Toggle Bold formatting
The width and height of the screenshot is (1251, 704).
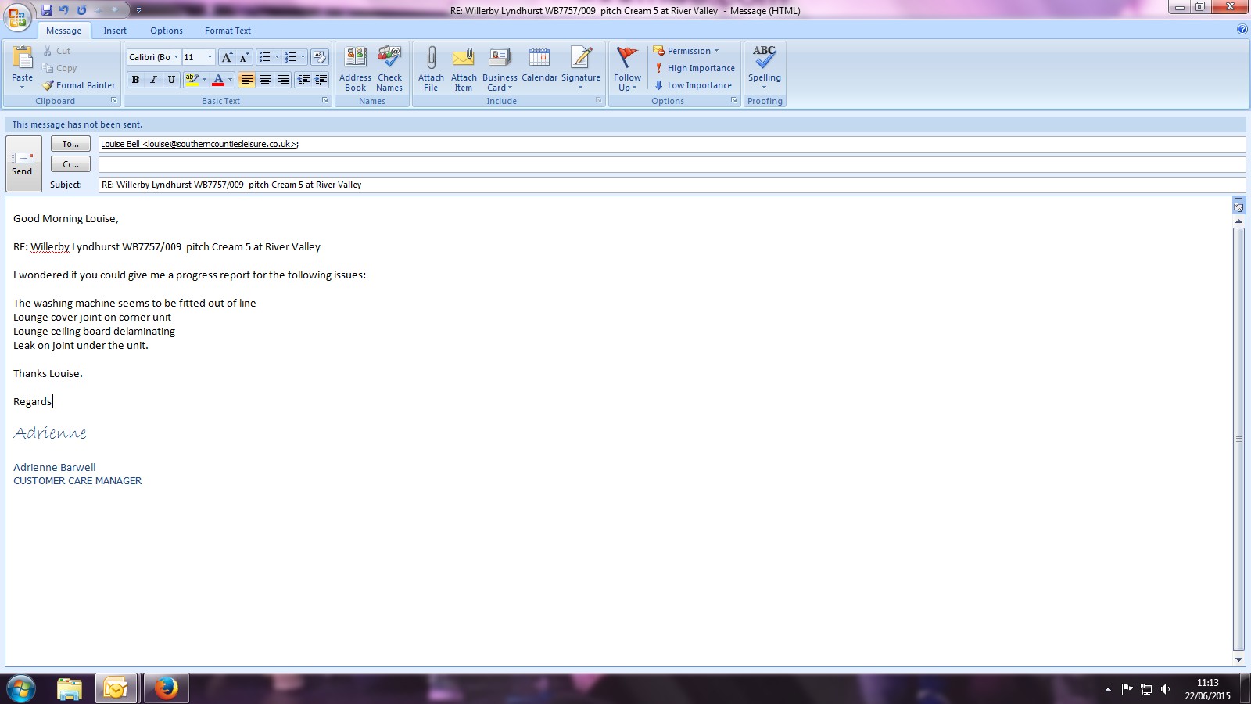tap(135, 80)
